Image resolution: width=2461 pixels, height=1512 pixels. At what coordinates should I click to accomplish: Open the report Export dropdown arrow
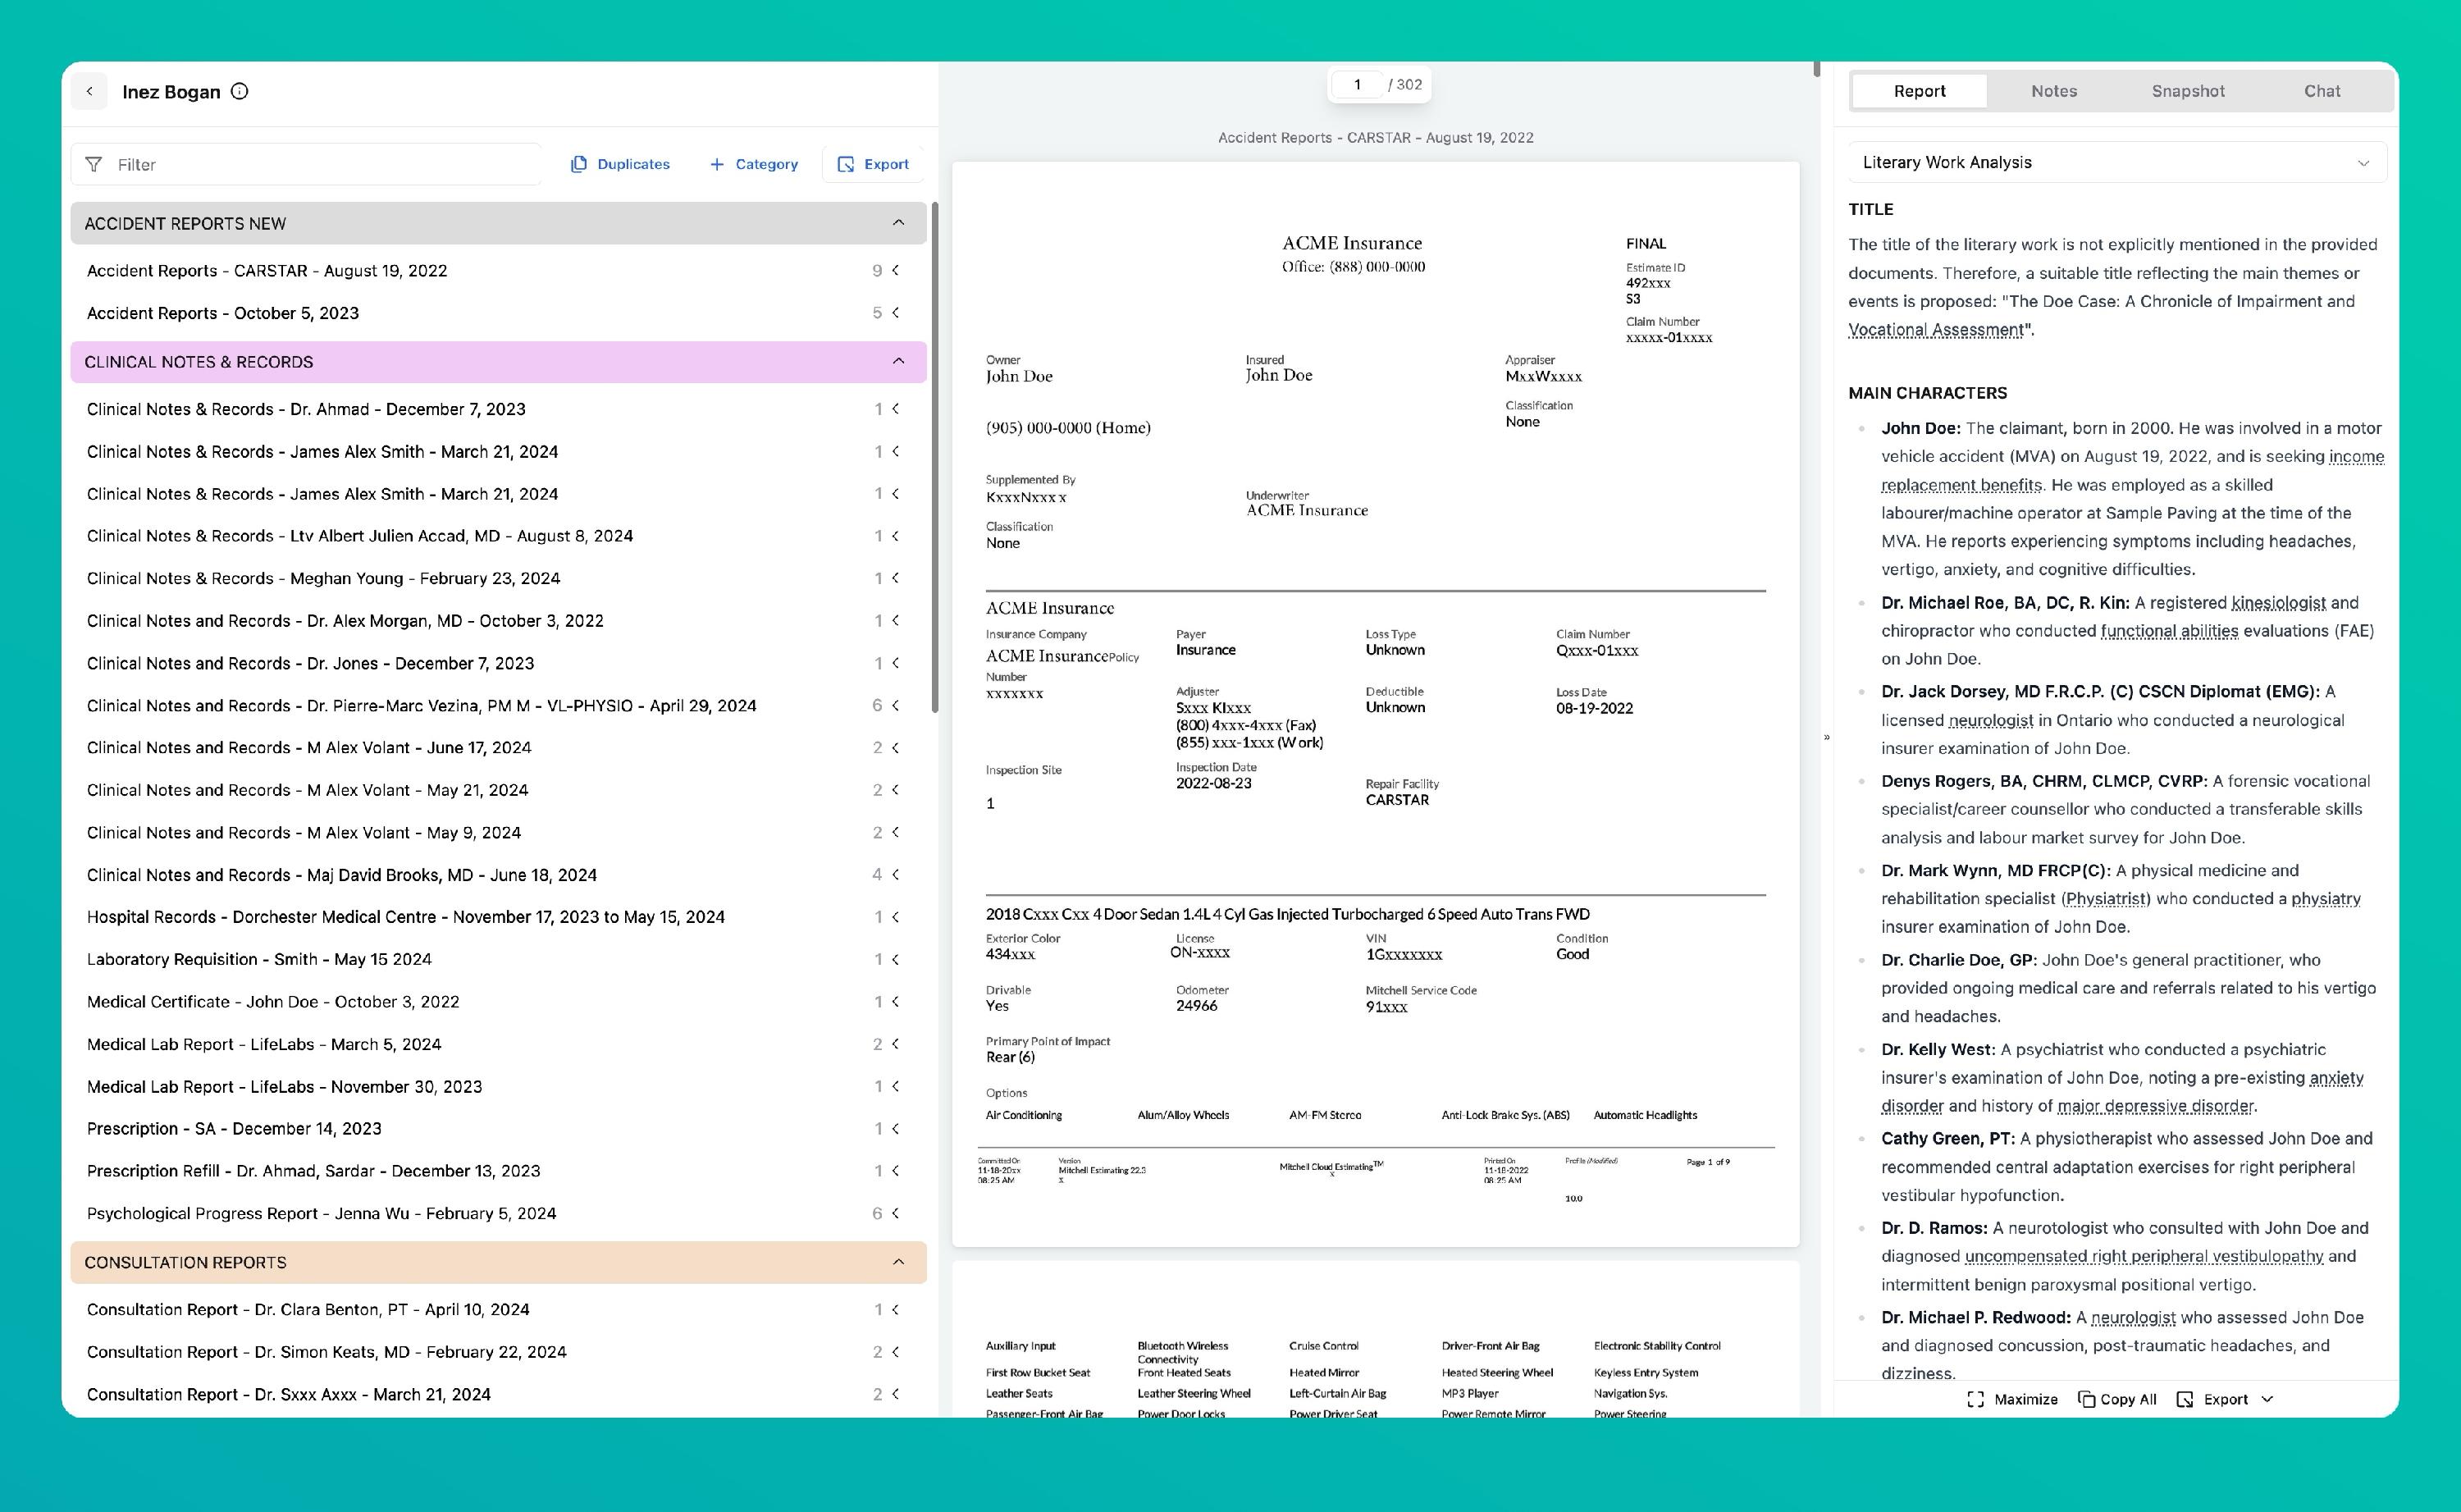tap(2267, 1399)
